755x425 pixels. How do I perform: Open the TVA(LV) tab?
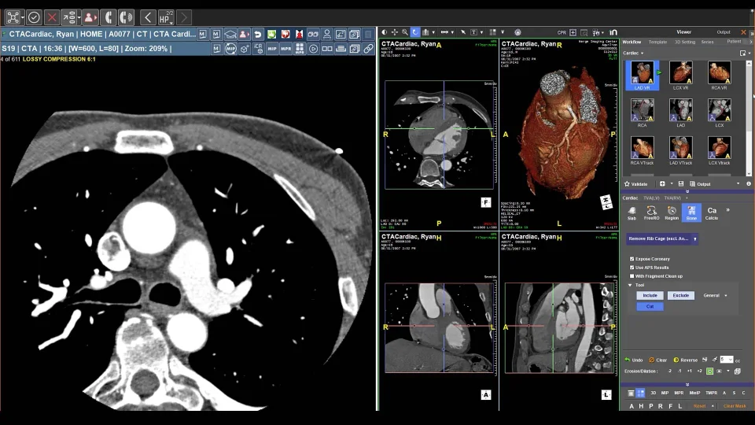tap(651, 198)
